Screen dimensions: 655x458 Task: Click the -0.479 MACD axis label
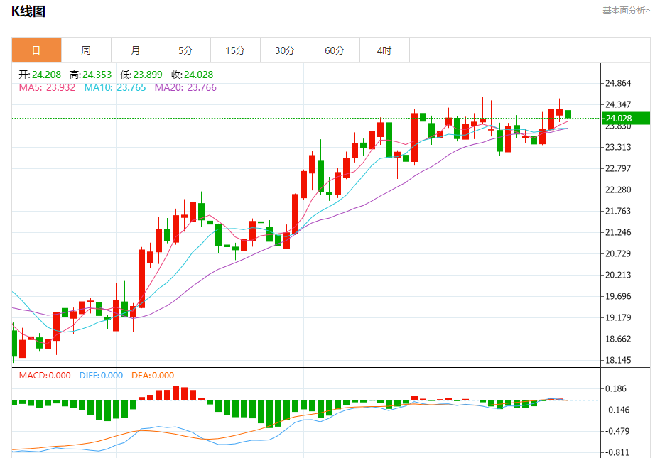[x=616, y=431]
